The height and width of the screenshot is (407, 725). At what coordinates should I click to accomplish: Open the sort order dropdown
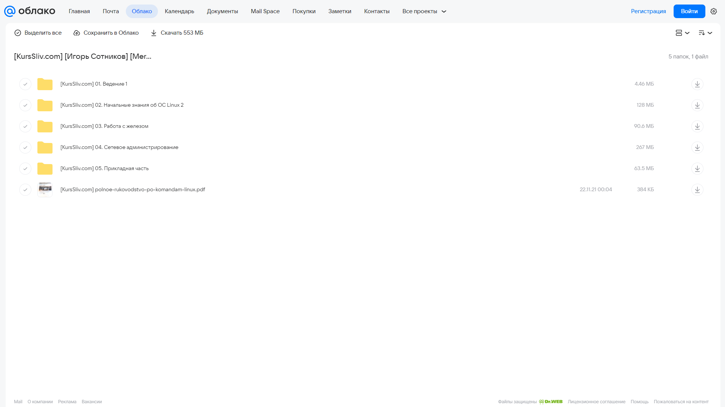(x=705, y=33)
